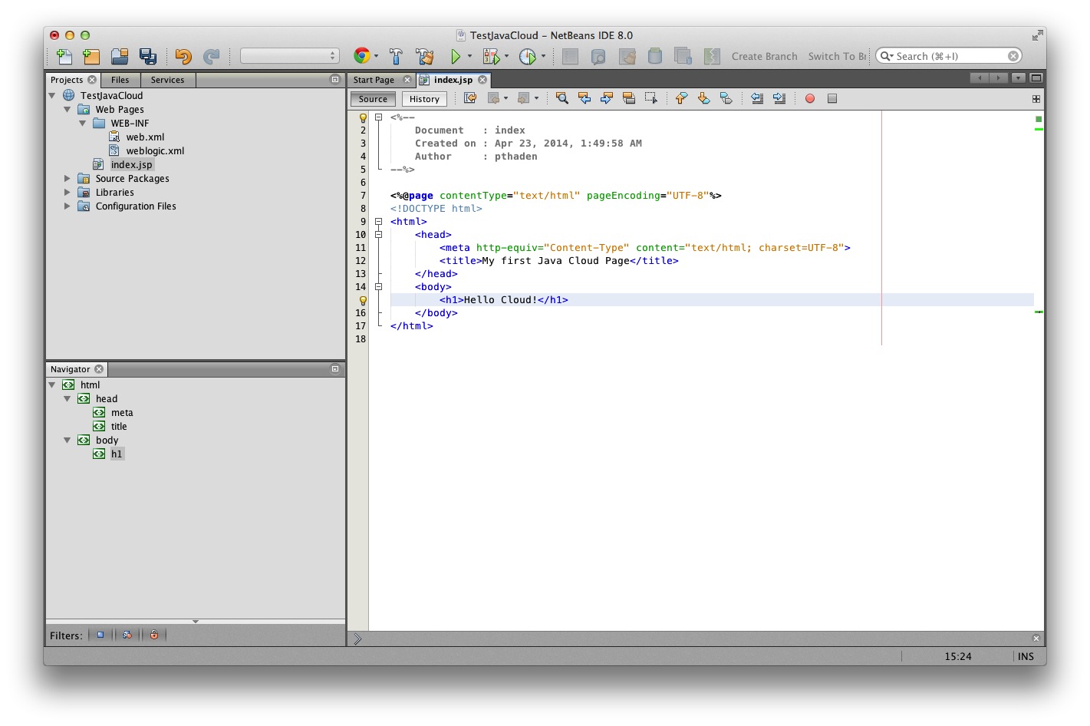
Task: Toggle Bookmark editor toolbar button
Action: coord(726,98)
